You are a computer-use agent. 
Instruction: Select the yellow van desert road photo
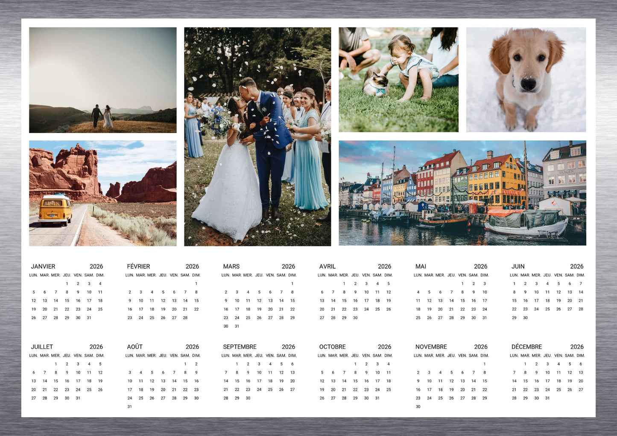[x=102, y=193]
